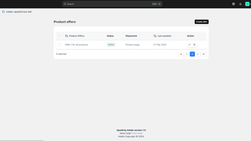Screen dimensions: 251x141
Task: Sort by Last updated column arrows
Action: (x=155, y=36)
